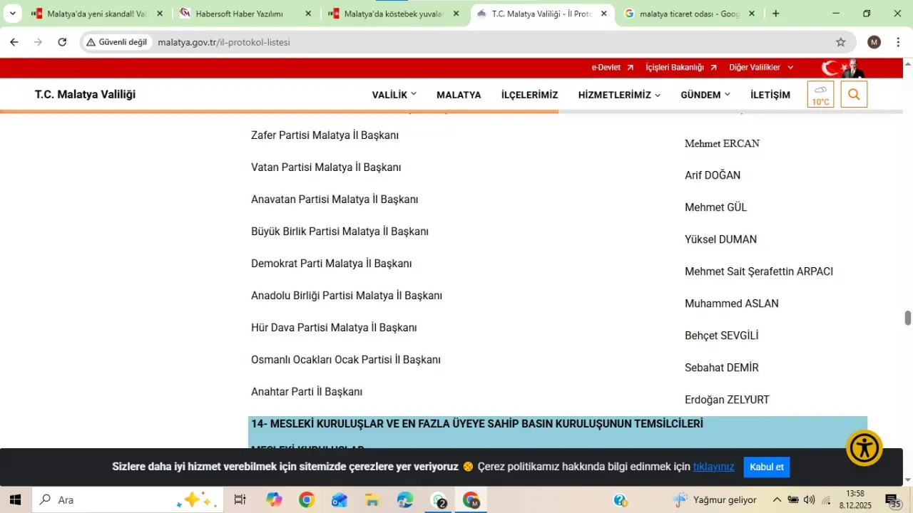Expand the VALİLİK dropdown menu
This screenshot has width=913, height=513.
[x=394, y=95]
